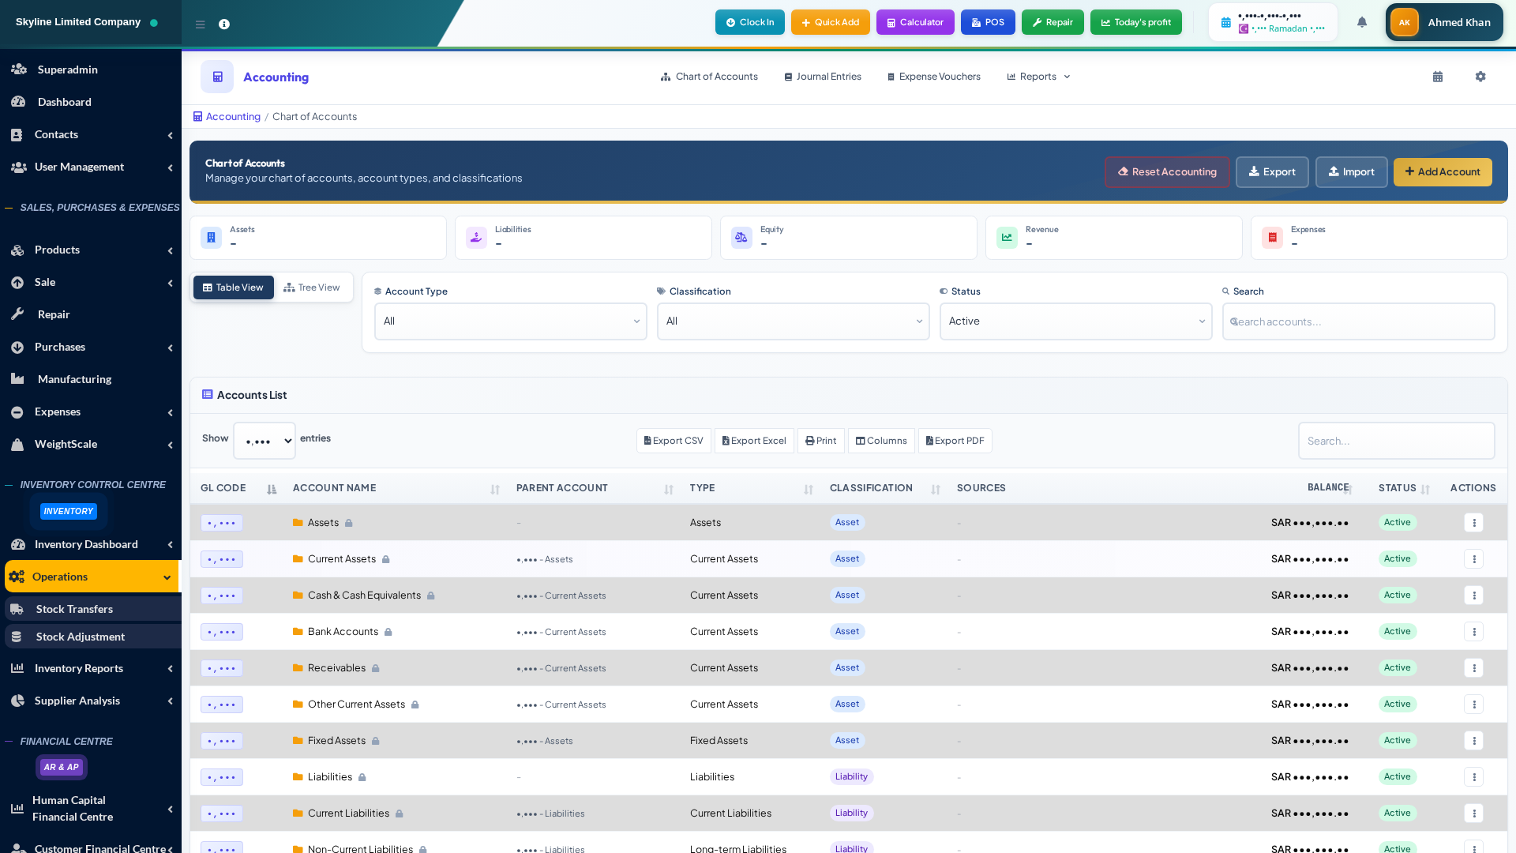Expand the Expenses sidebar section
The image size is (1516, 853).
pos(91,411)
